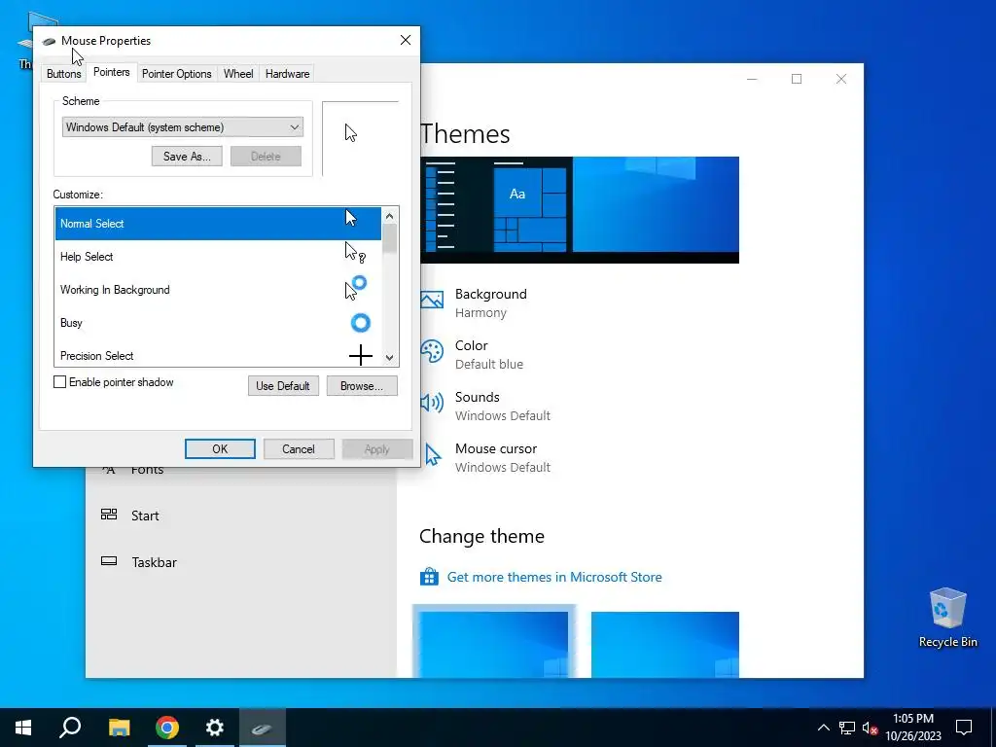Select Working In Background pointer row
The height and width of the screenshot is (747, 996).
[218, 290]
